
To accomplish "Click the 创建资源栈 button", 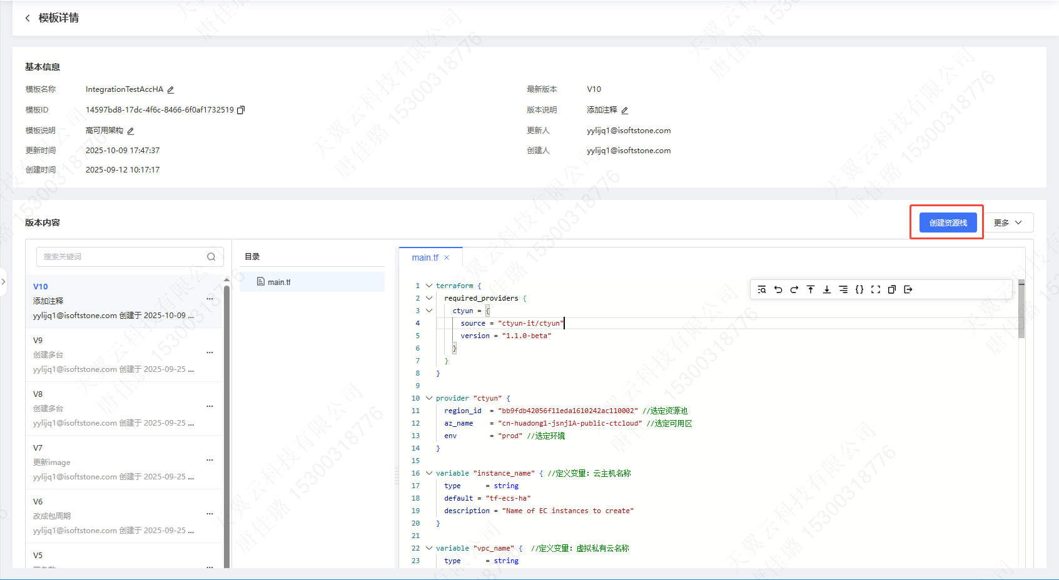I will 948,223.
